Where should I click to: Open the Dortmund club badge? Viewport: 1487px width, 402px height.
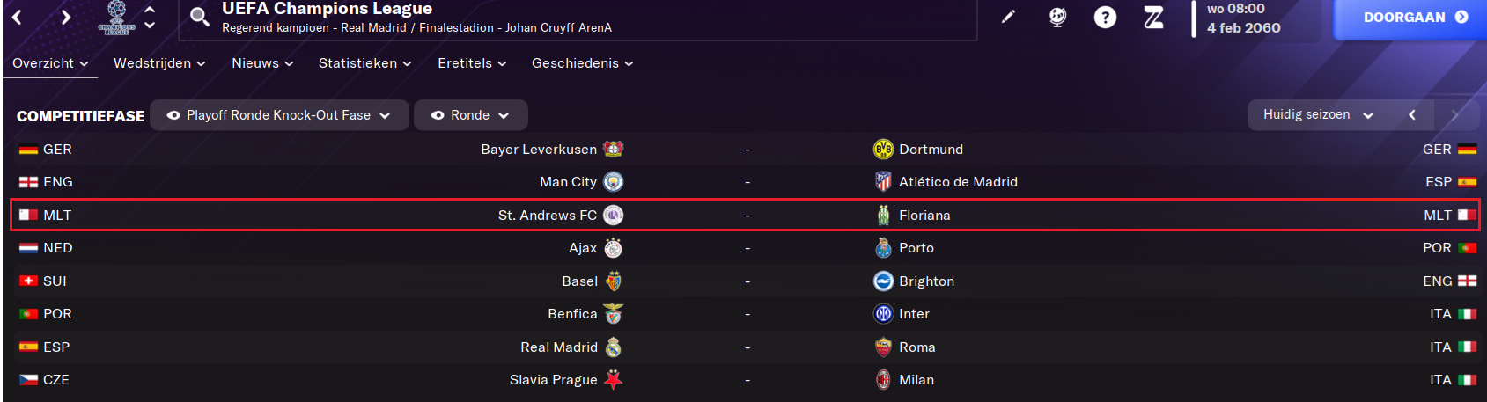[x=883, y=150]
